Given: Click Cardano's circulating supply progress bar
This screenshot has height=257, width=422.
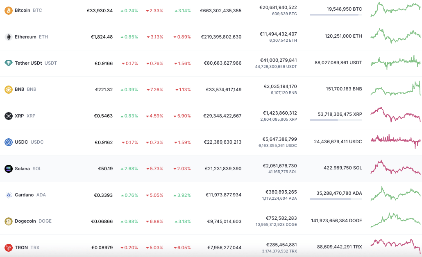Looking at the screenshot, I should tap(336, 199).
